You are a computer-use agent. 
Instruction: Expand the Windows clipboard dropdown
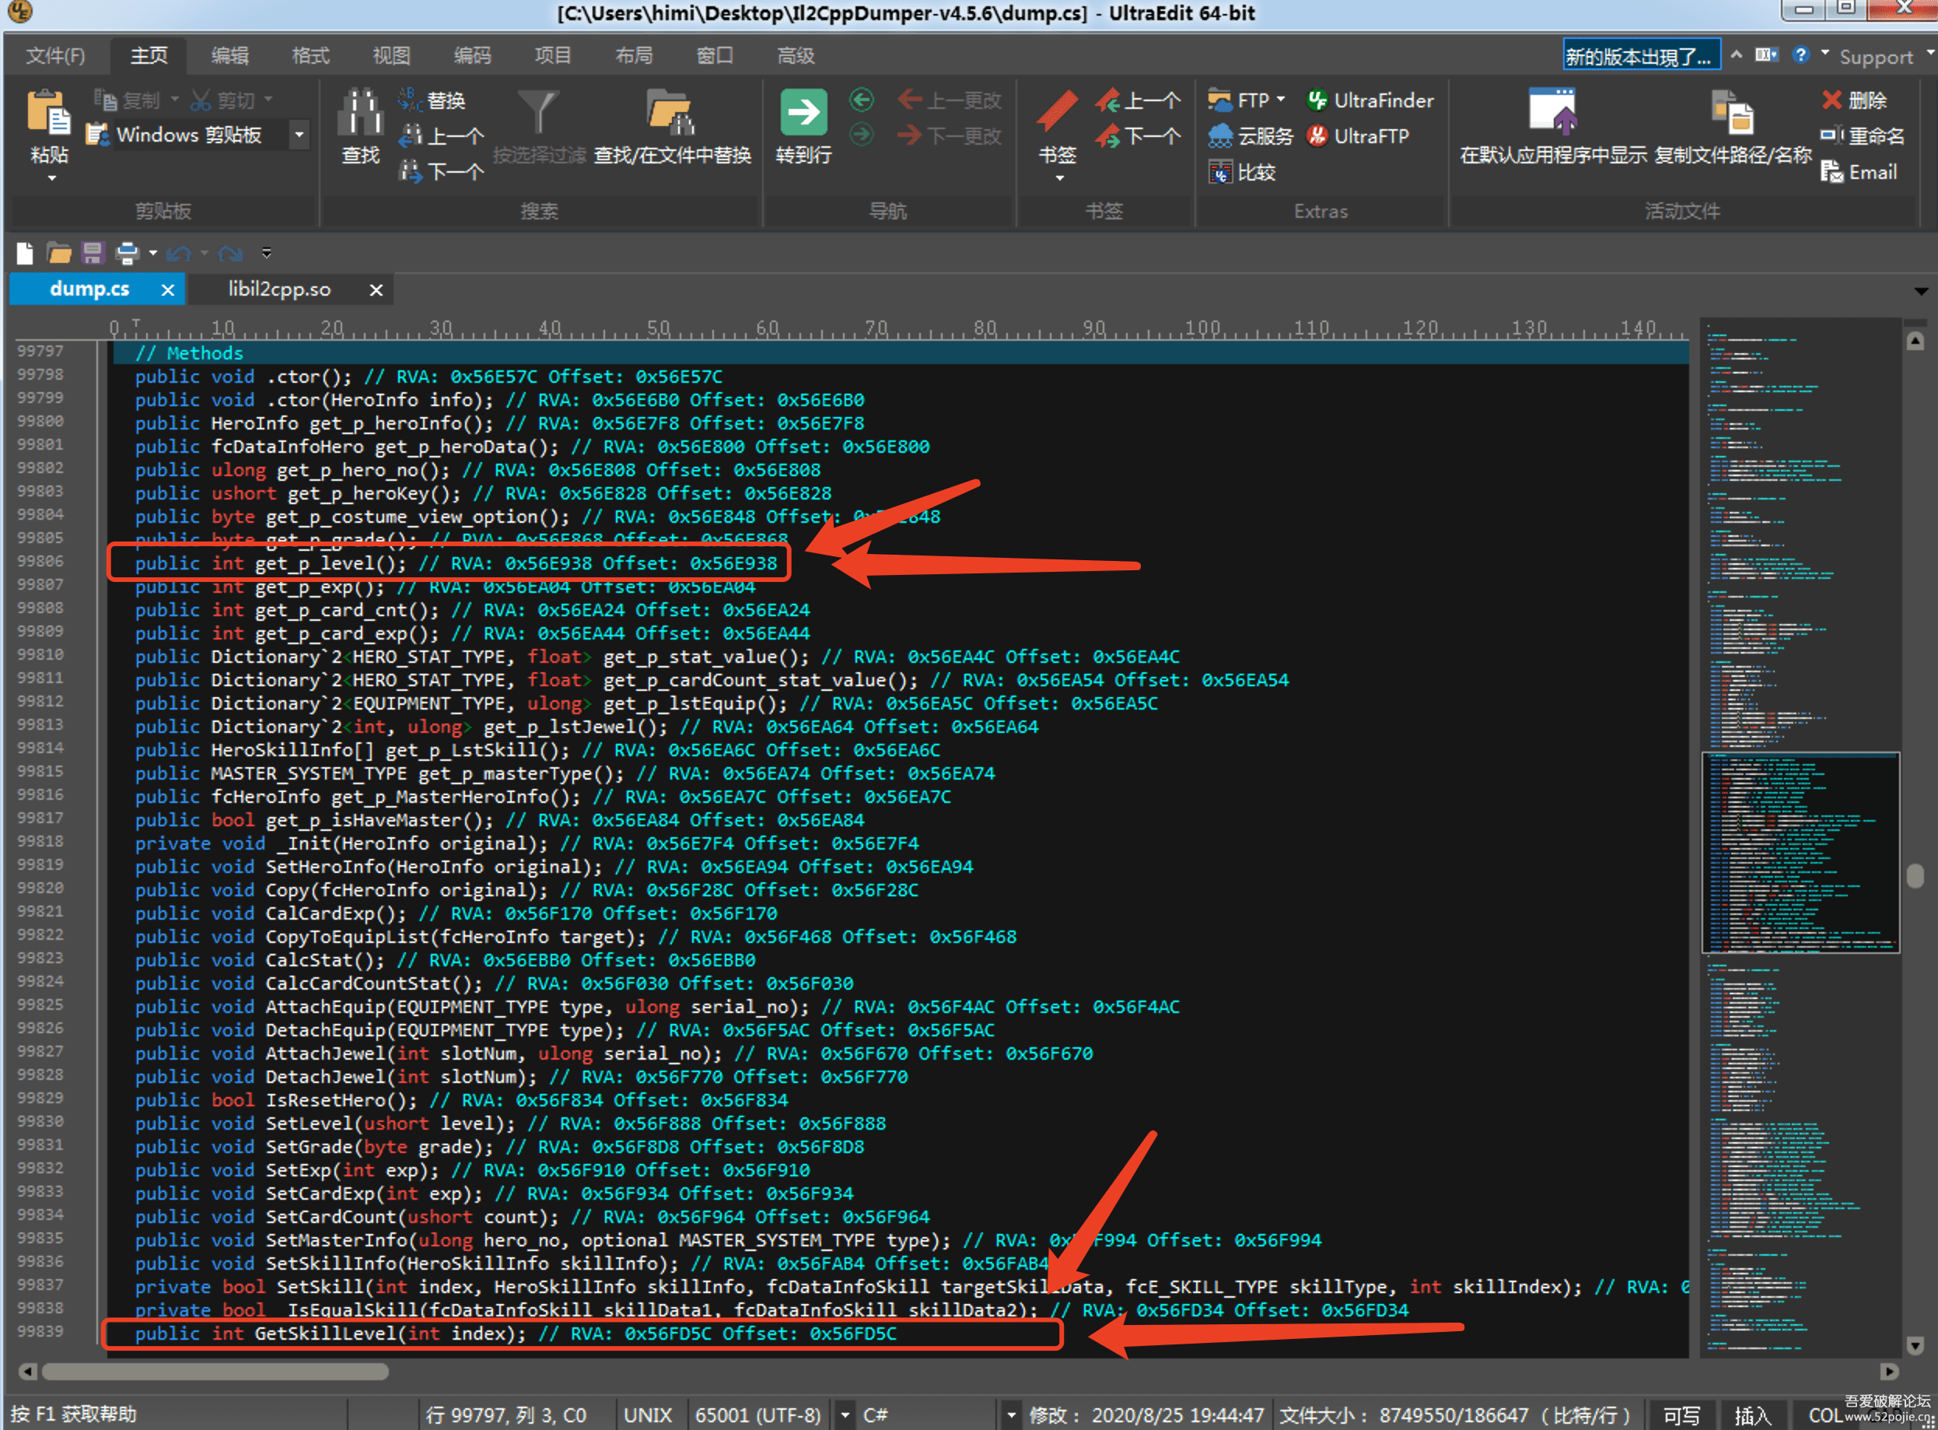299,135
